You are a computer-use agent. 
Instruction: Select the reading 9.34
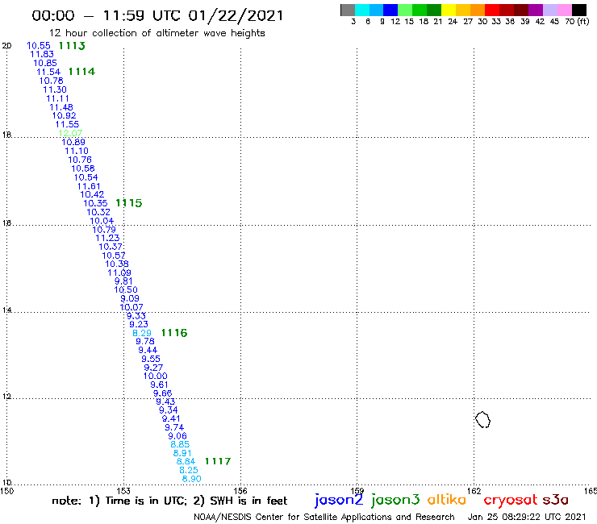pos(169,410)
